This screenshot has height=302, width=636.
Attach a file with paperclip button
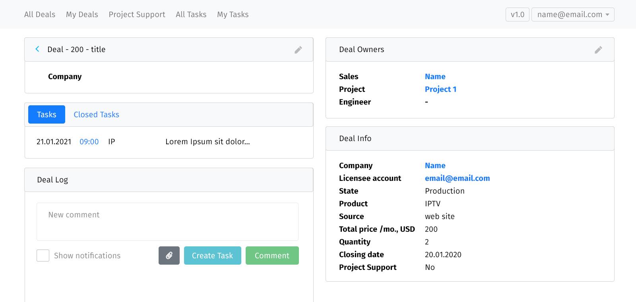coord(169,256)
